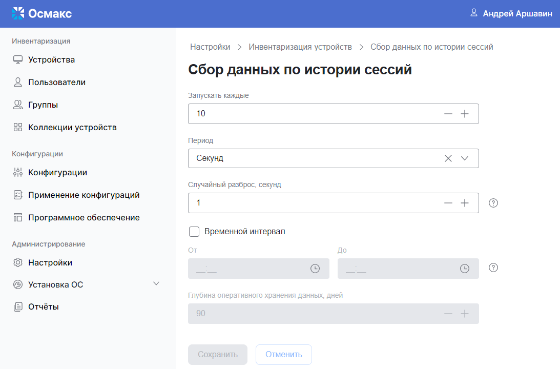Image resolution: width=560 pixels, height=369 pixels.
Task: Open the Андрей Аршавин account menu
Action: (517, 14)
